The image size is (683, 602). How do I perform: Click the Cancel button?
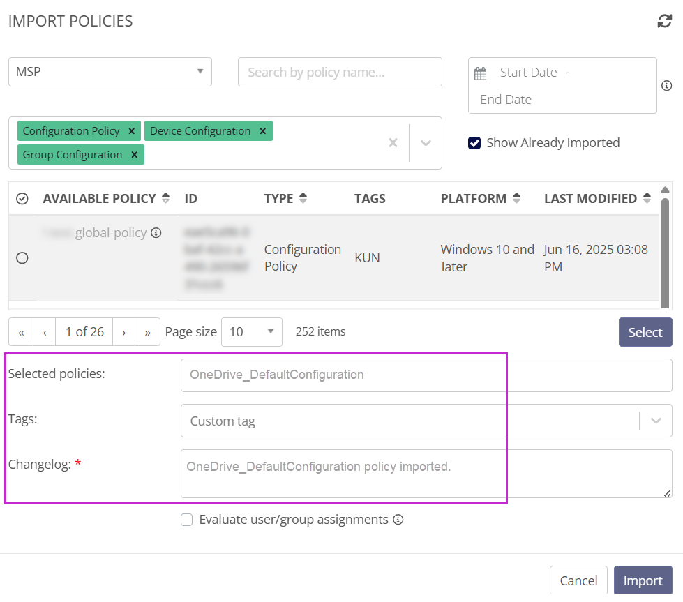click(x=578, y=580)
